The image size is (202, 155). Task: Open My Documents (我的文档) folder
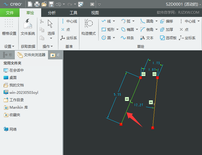click(14, 85)
